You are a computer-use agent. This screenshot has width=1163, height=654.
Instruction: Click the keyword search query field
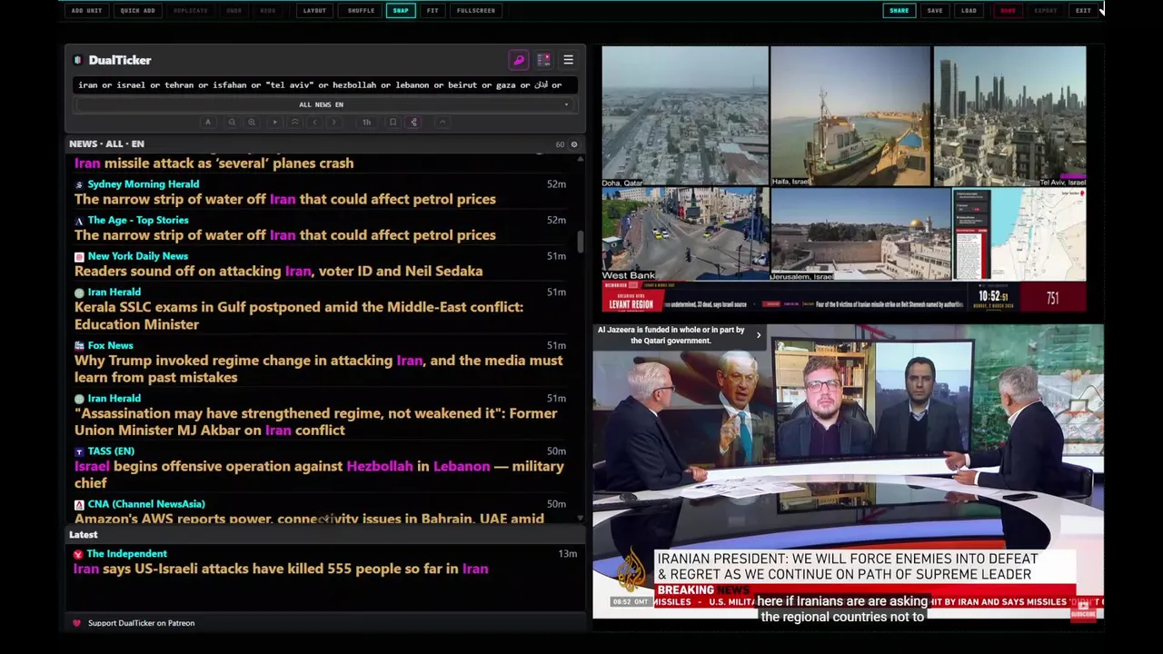pyautogui.click(x=324, y=84)
